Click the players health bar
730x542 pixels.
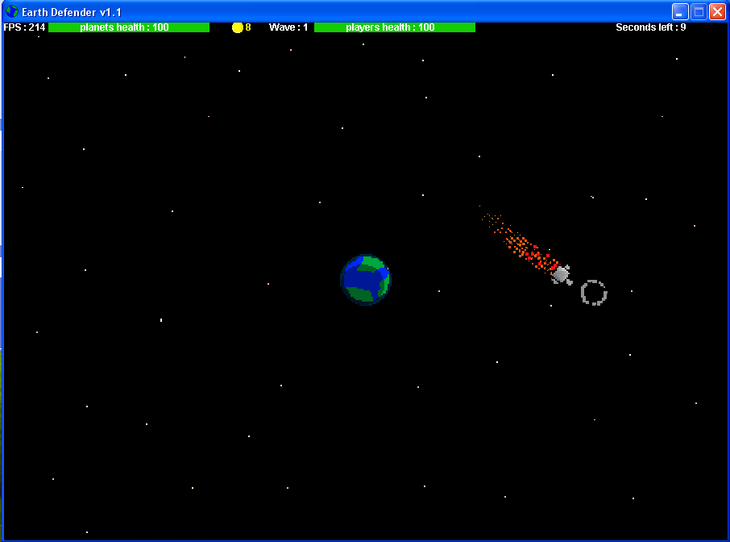click(x=395, y=27)
